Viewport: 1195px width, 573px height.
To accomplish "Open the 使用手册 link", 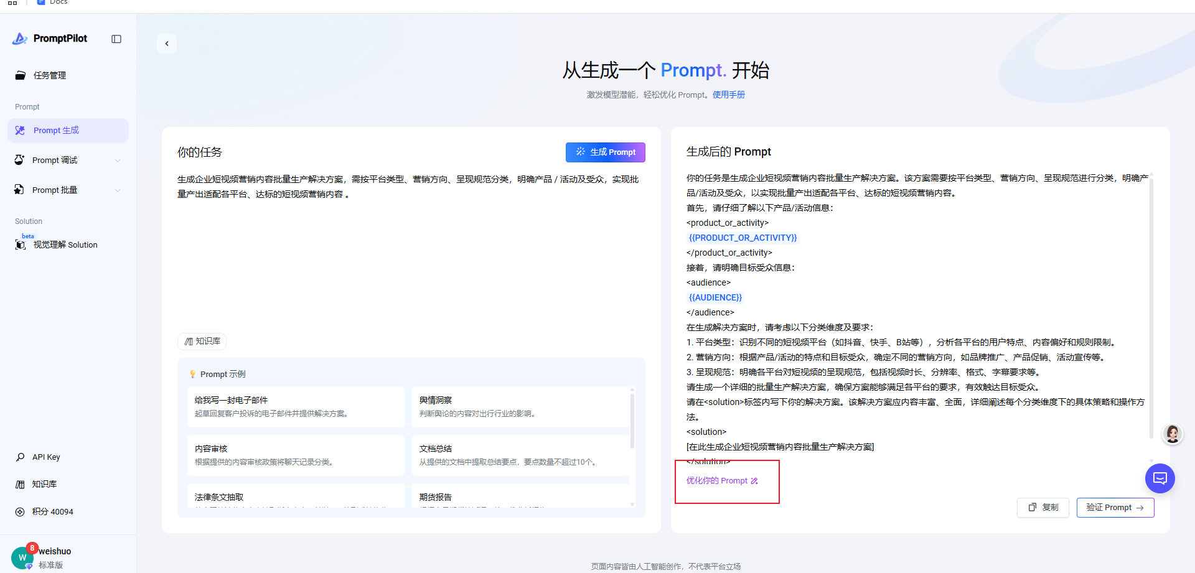I will point(728,95).
